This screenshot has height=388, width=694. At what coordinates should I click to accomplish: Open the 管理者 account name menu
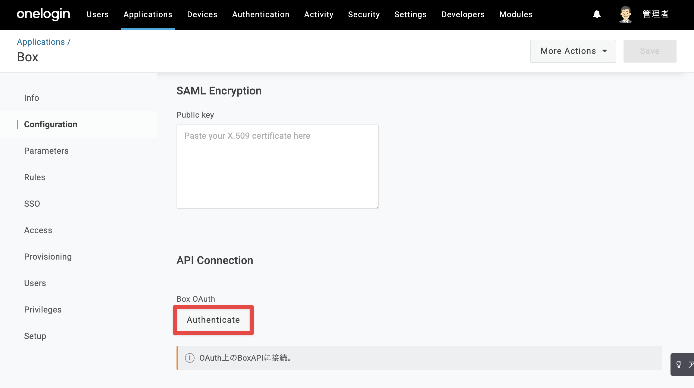tap(656, 14)
